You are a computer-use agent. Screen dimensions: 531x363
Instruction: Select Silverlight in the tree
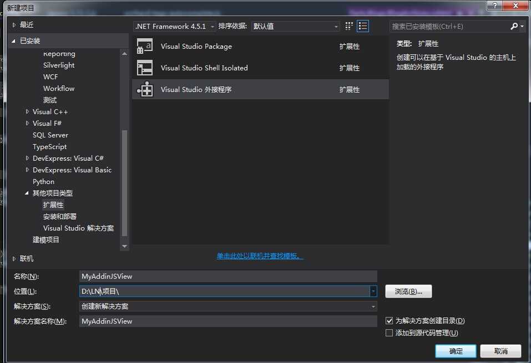pyautogui.click(x=59, y=65)
